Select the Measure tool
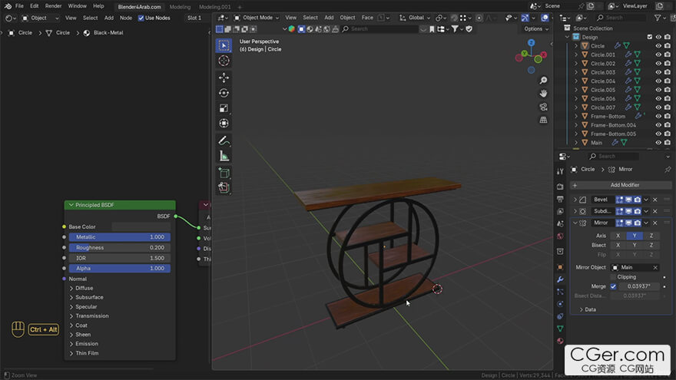The width and height of the screenshot is (676, 380). [224, 156]
